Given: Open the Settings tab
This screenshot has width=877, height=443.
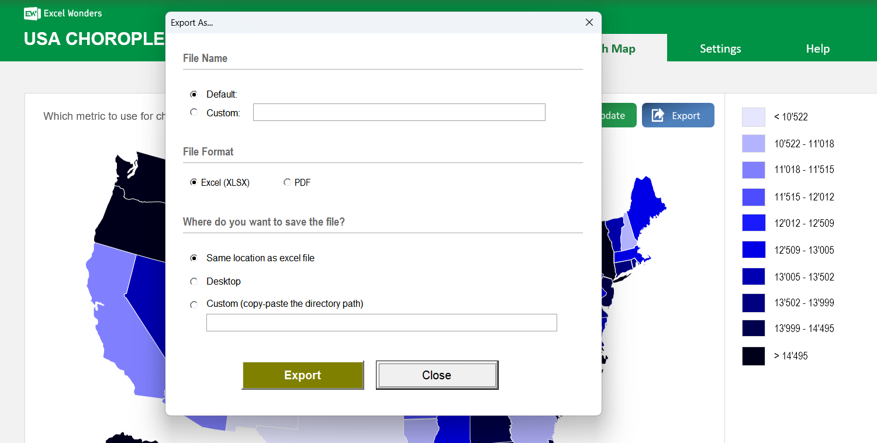Looking at the screenshot, I should coord(720,49).
